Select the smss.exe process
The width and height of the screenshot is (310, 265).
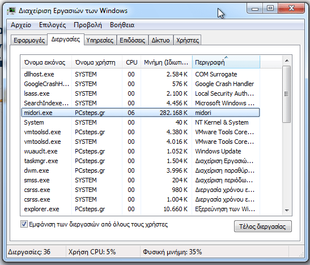pyautogui.click(x=141, y=180)
